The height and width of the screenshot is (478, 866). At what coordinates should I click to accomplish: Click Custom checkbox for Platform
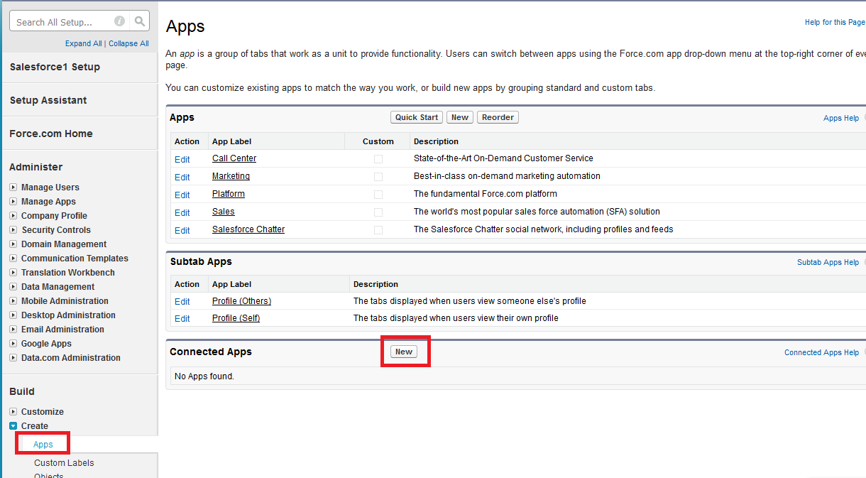pyautogui.click(x=378, y=195)
